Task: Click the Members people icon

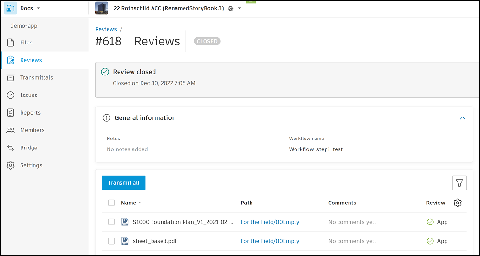Action: tap(11, 130)
